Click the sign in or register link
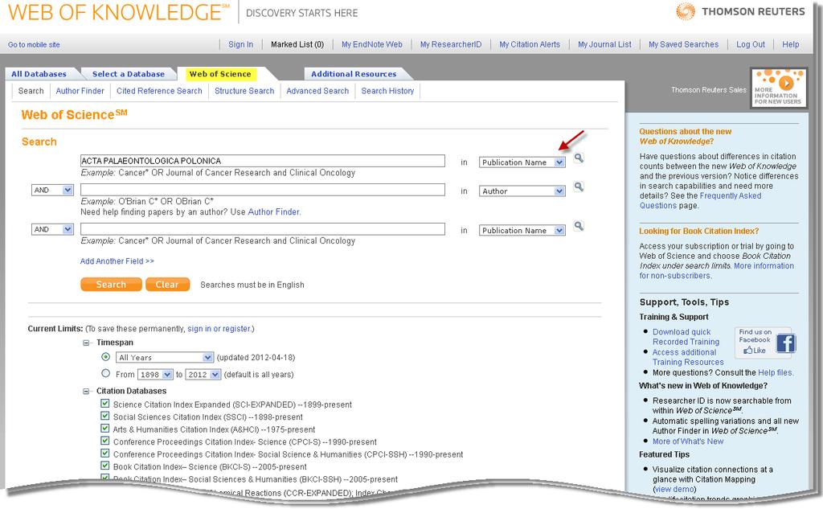 [x=219, y=329]
